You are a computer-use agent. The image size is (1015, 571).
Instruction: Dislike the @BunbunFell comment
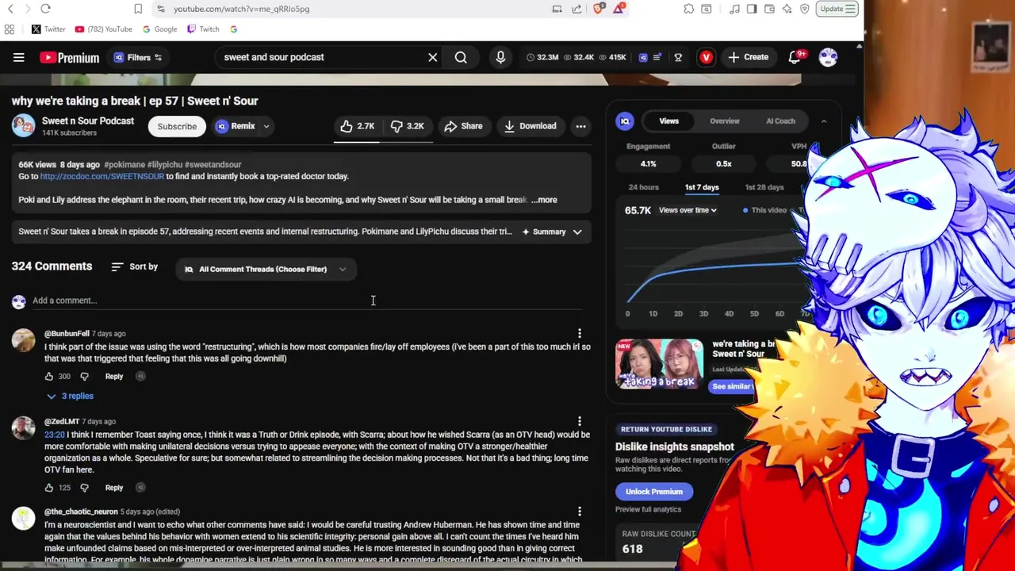coord(85,377)
